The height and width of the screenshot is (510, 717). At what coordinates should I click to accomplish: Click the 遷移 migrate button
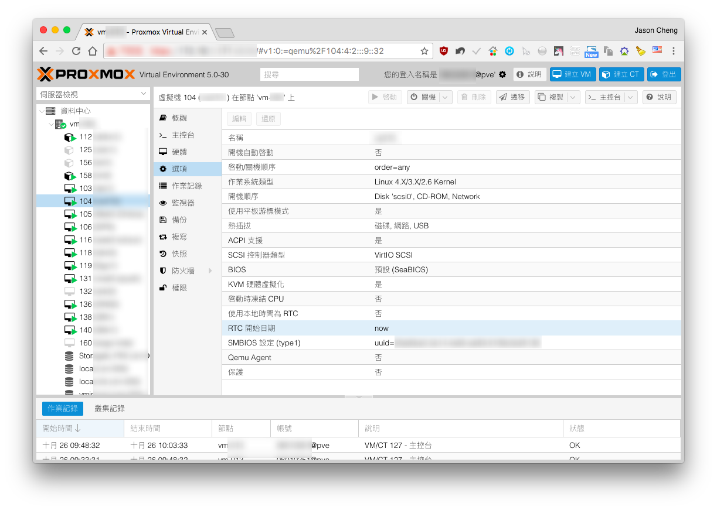(513, 97)
